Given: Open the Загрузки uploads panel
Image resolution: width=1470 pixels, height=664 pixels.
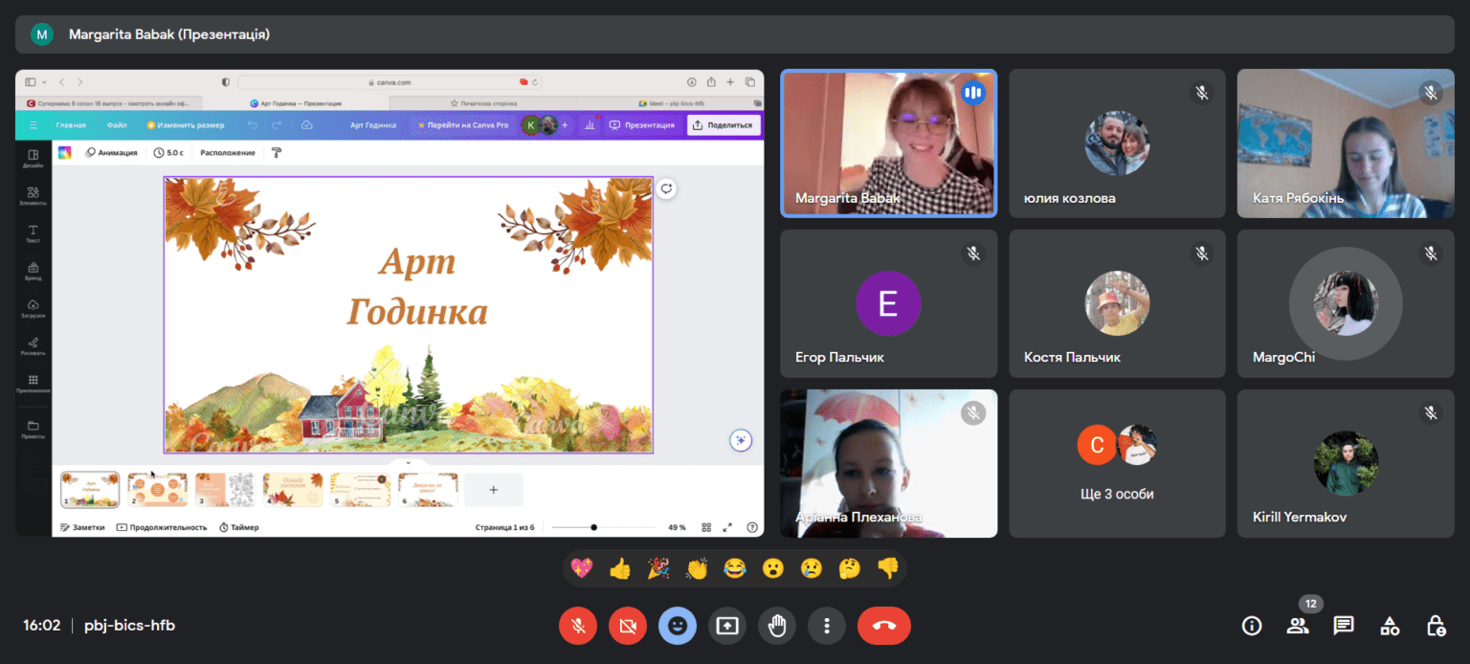Looking at the screenshot, I should 33,308.
